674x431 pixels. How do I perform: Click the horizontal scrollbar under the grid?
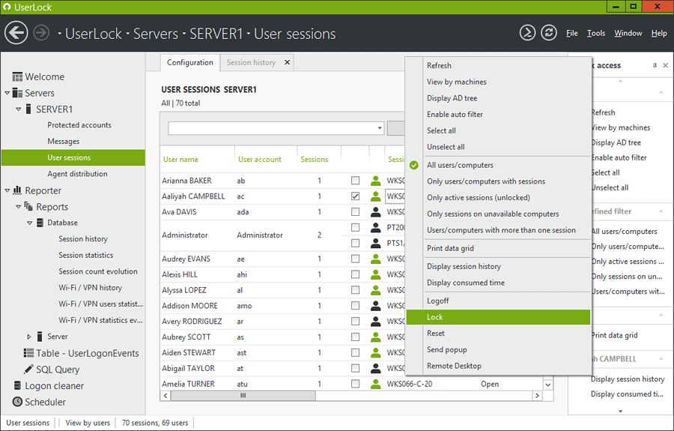[243, 395]
